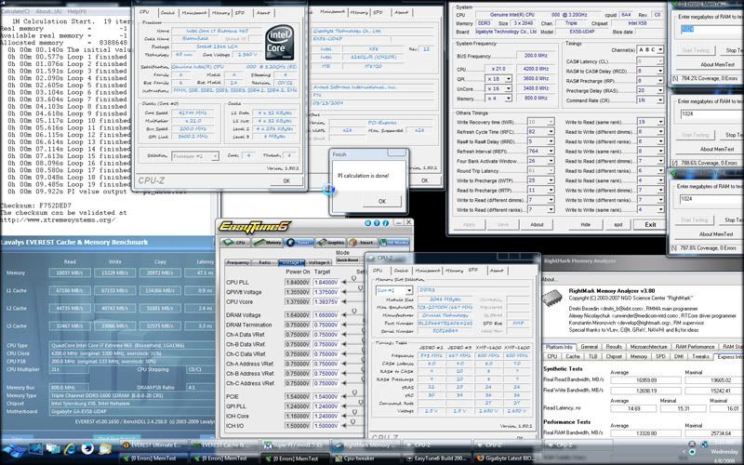Open General tab in RightMark Memory Analyzer
This screenshot has width=744, height=465.
point(590,347)
